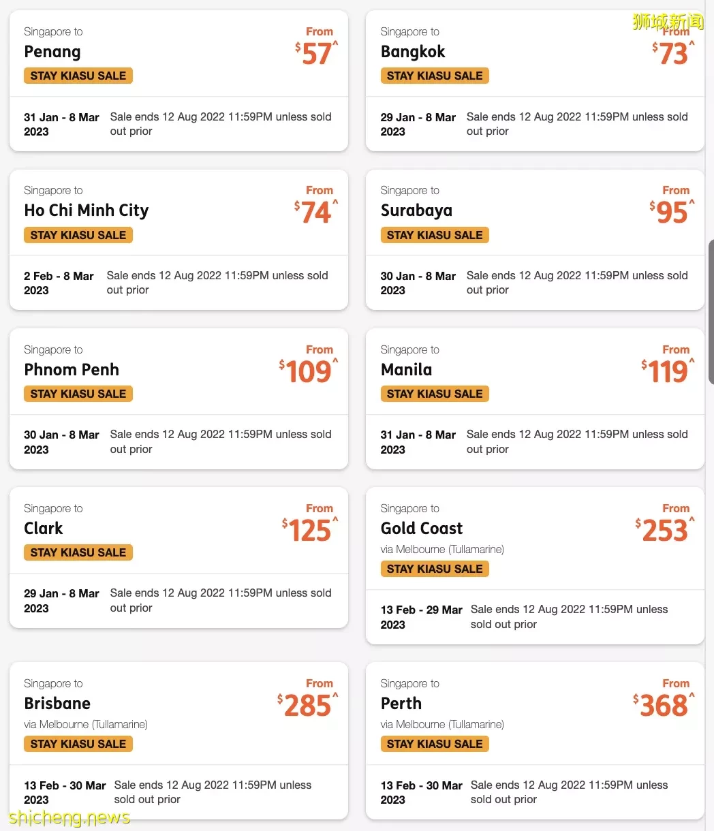Open the Singapore to Penang fare card
Image resolution: width=714 pixels, height=831 pixels.
pyautogui.click(x=178, y=80)
